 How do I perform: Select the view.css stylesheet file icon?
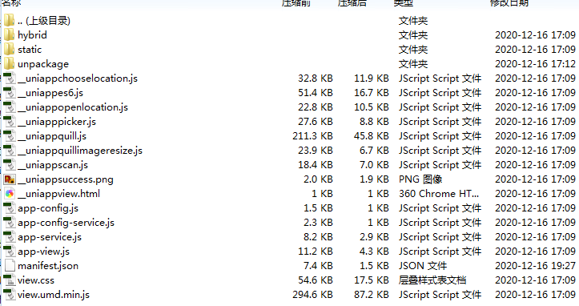point(10,280)
